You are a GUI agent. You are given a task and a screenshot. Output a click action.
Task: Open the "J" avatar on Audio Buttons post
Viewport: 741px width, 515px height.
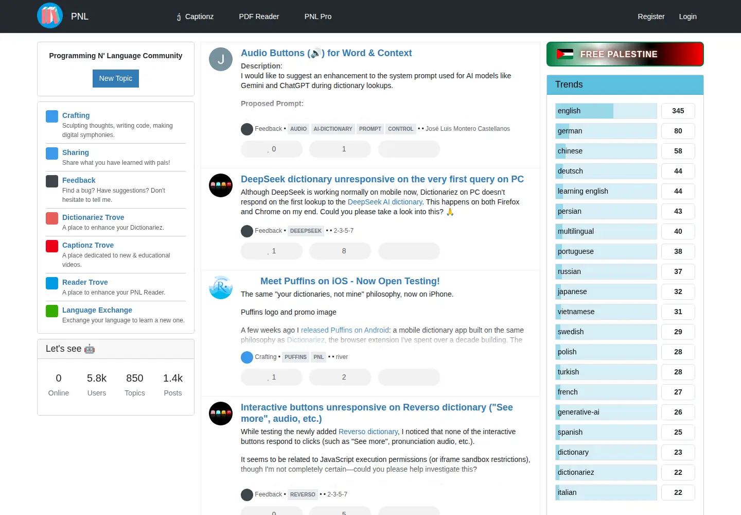(221, 59)
